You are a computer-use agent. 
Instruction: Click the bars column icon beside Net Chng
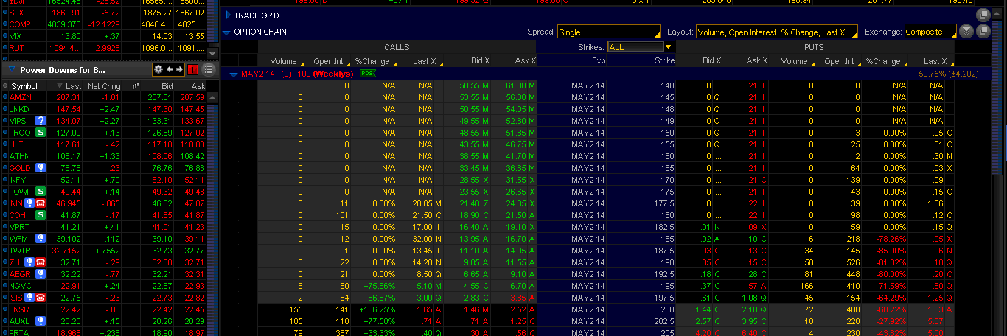click(x=135, y=86)
